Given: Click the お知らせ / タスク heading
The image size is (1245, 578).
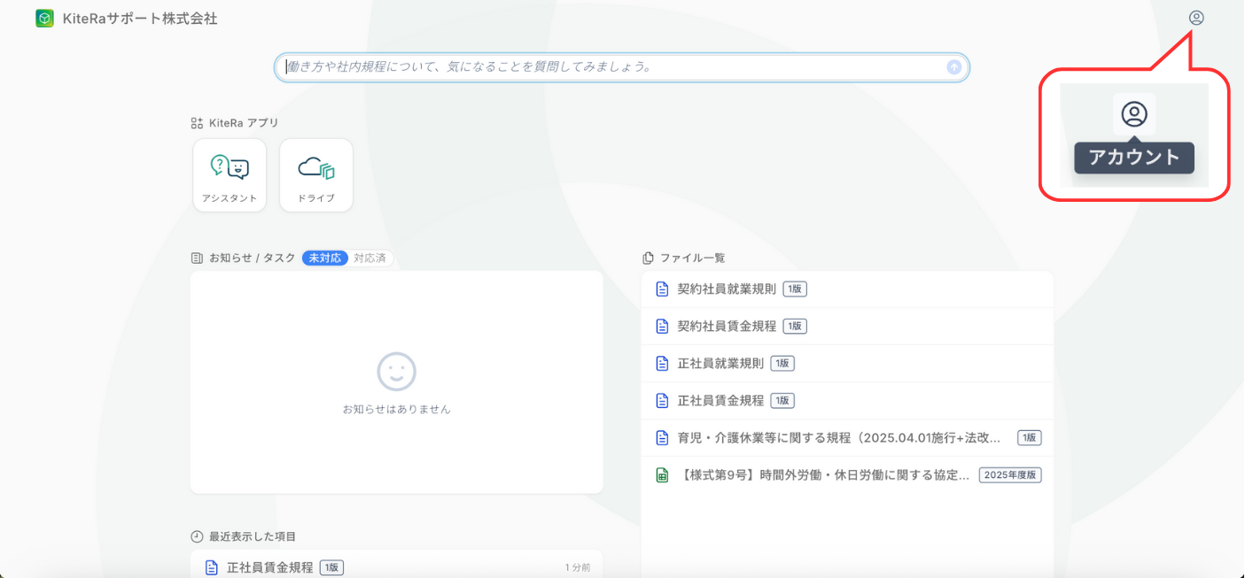Looking at the screenshot, I should coord(252,258).
